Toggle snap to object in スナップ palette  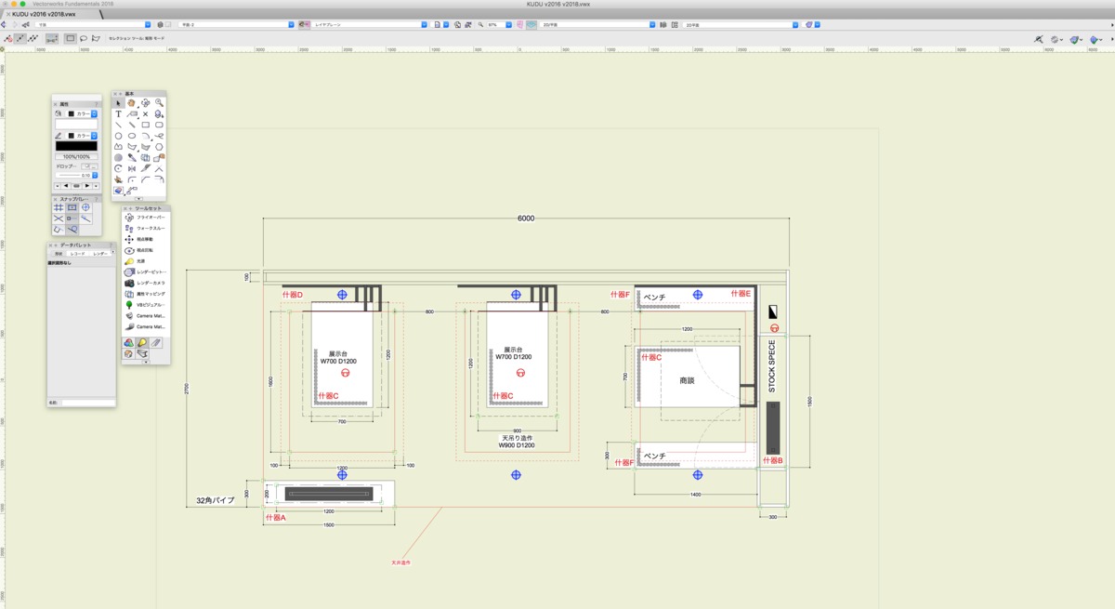point(72,208)
